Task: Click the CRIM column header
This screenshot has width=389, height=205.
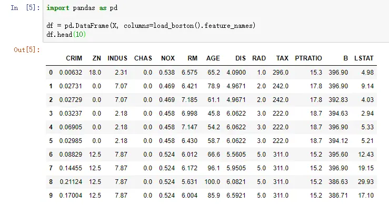Action: [74, 58]
